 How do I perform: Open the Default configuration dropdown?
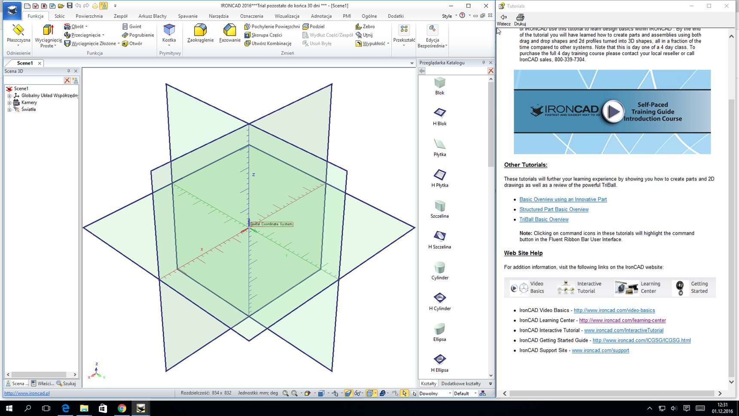pos(475,393)
